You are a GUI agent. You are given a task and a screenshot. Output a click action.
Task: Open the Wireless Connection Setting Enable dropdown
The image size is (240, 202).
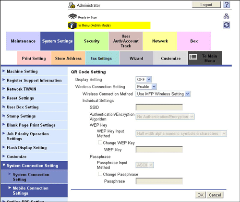pyautogui.click(x=146, y=87)
